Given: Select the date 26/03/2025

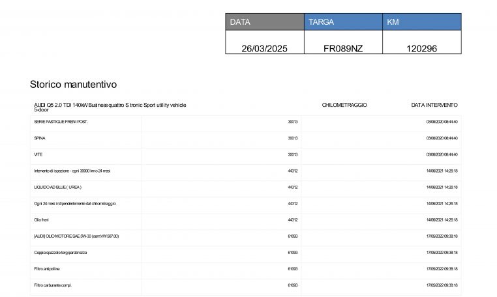Looking at the screenshot, I should 264,48.
